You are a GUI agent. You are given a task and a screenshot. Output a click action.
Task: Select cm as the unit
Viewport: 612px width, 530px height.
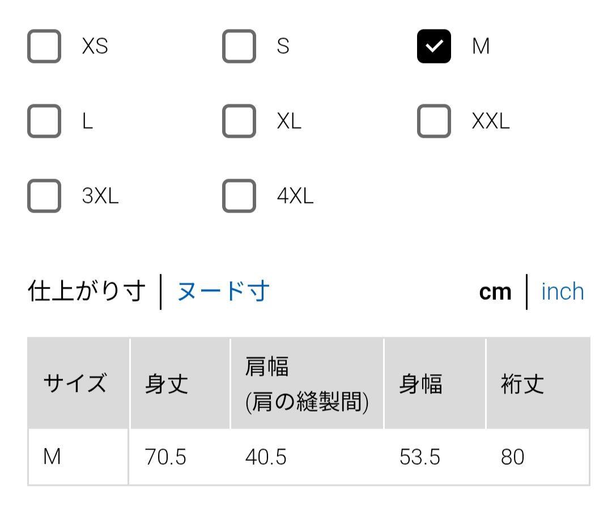495,292
